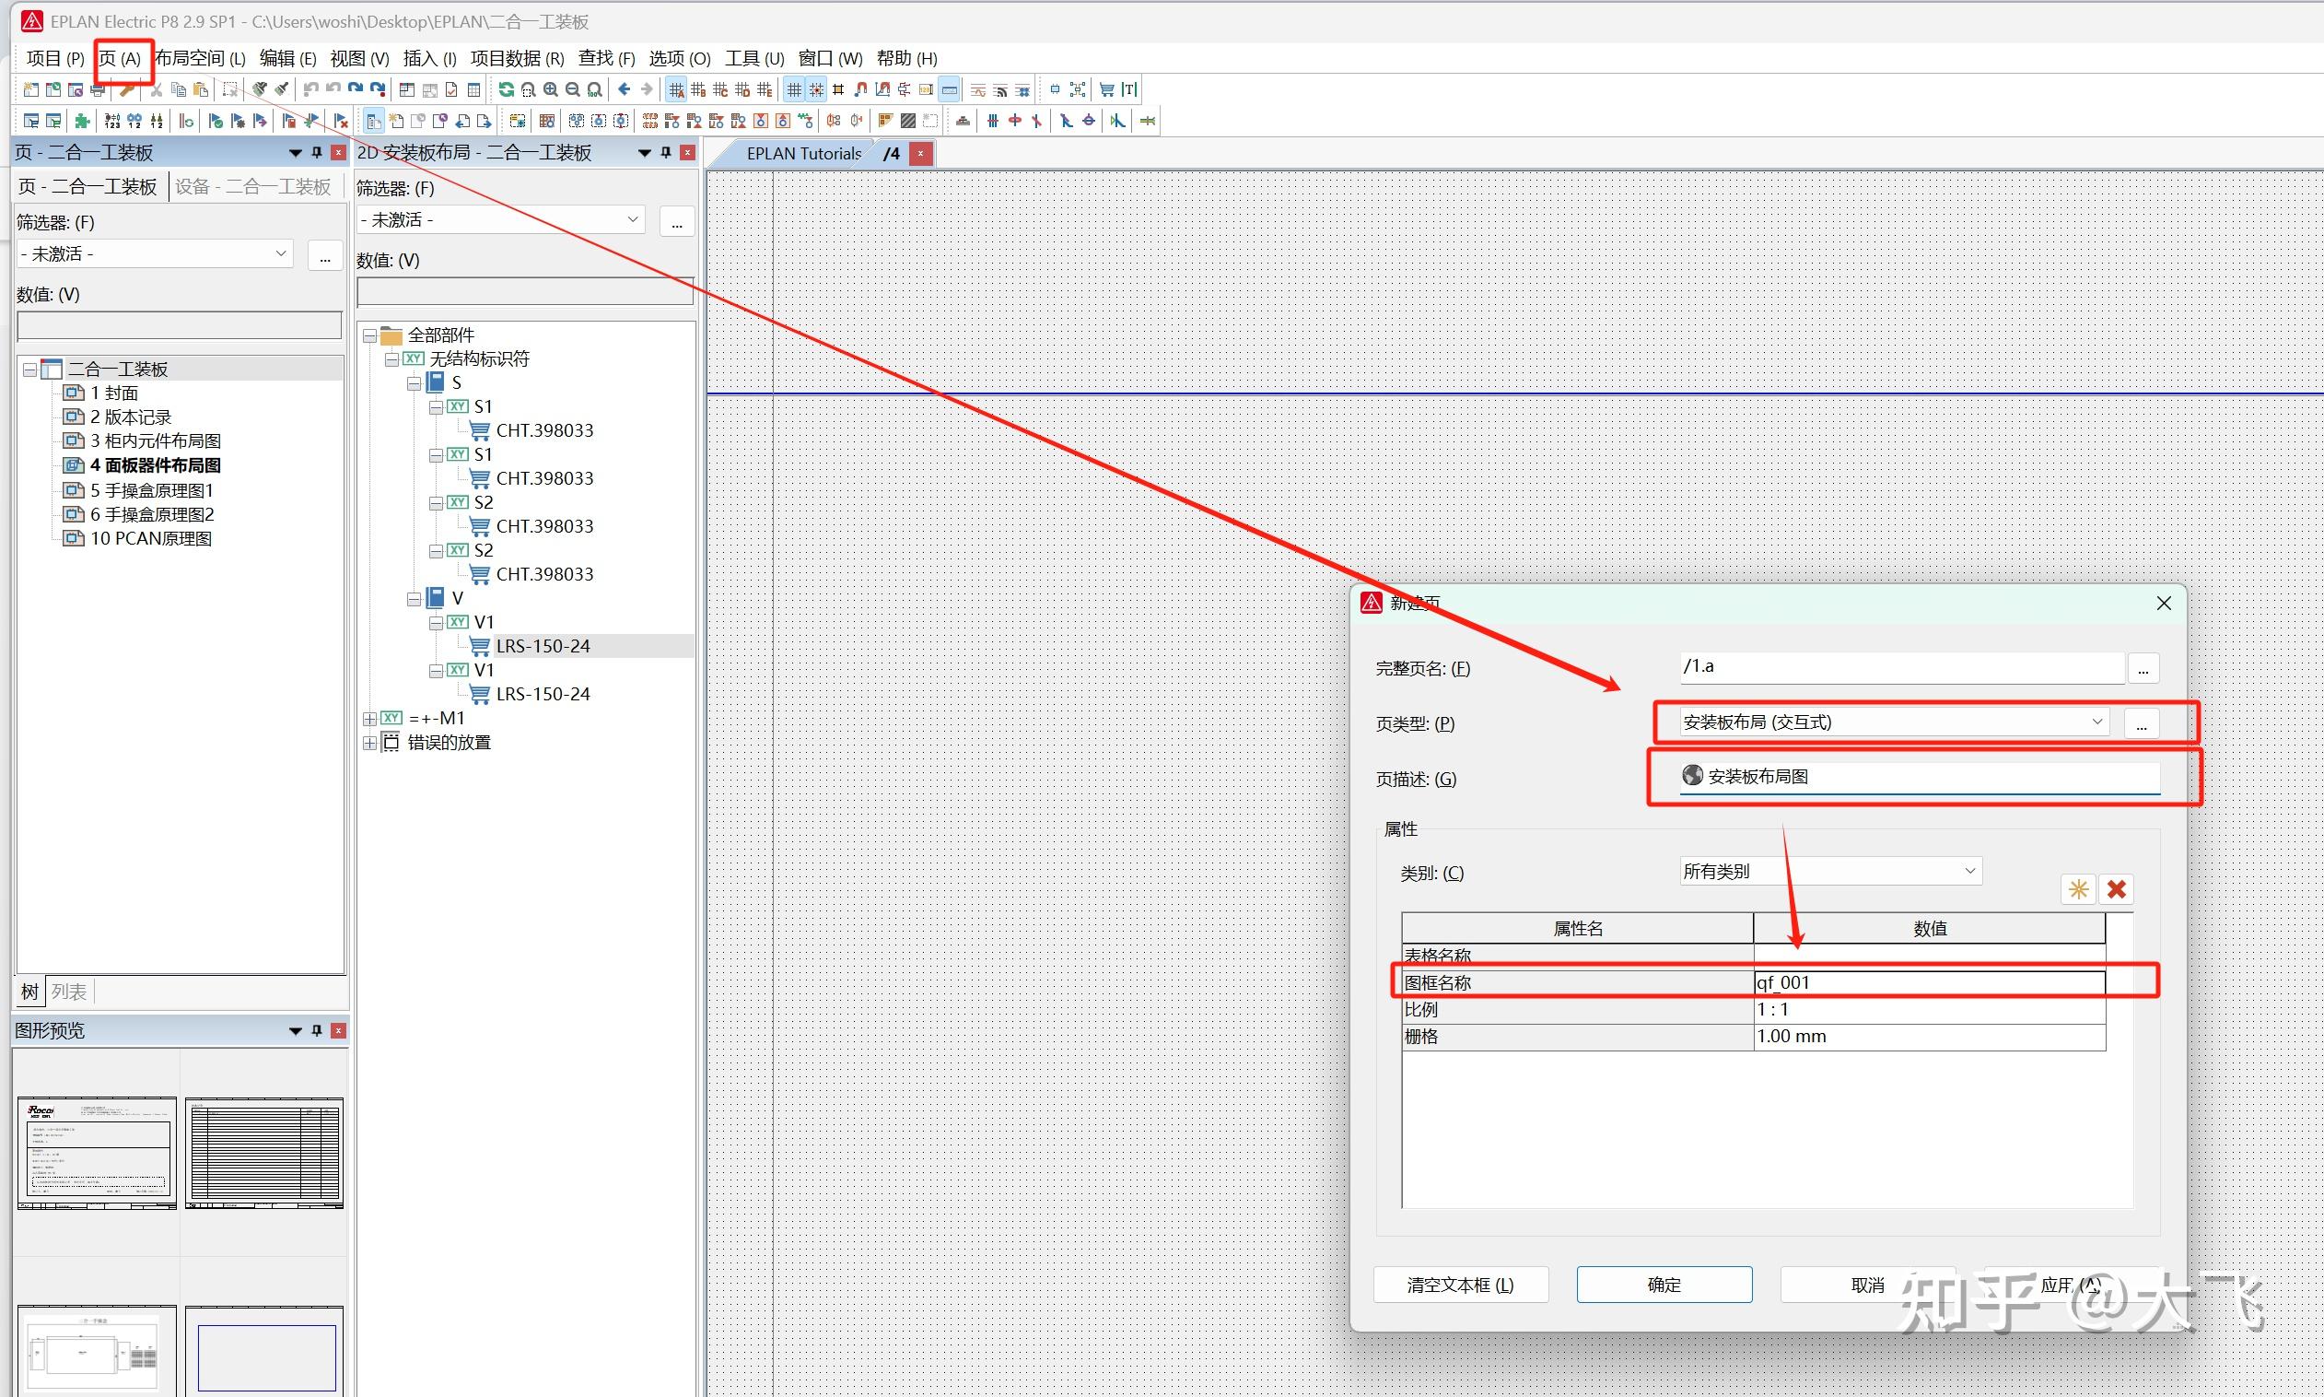The width and height of the screenshot is (2324, 1397).
Task: Toggle grid B in the toolbar
Action: pyautogui.click(x=698, y=89)
